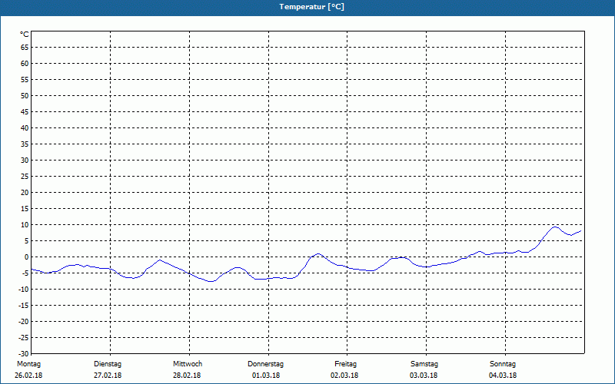Click the 40 axis label
The image size is (615, 384).
click(x=25, y=127)
